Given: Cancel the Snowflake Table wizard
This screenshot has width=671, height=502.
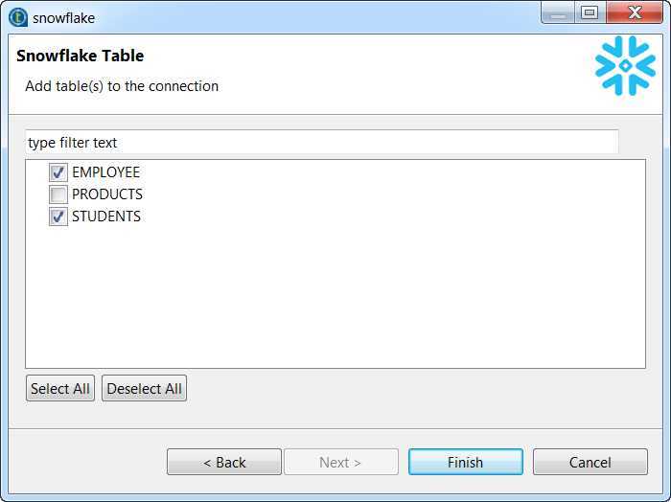Looking at the screenshot, I should pos(590,462).
